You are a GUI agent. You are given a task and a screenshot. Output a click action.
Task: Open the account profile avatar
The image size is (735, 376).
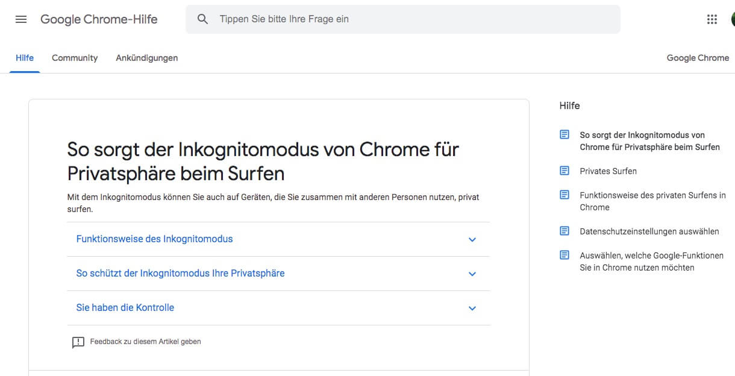tap(733, 19)
